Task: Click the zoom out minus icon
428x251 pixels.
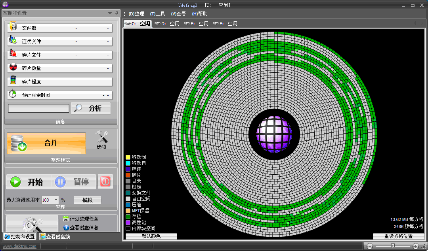Action: [x=370, y=246]
